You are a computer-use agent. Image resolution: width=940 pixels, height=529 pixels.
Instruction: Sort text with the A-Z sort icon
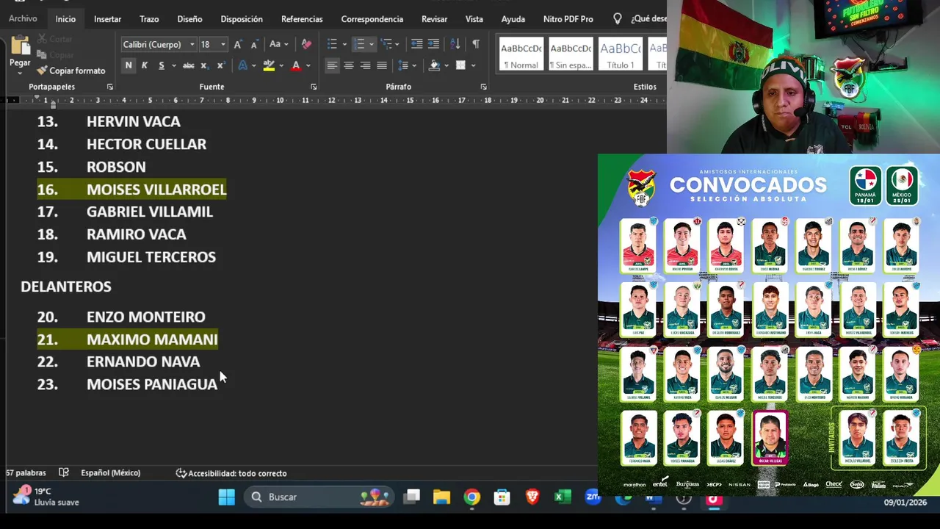tap(455, 44)
